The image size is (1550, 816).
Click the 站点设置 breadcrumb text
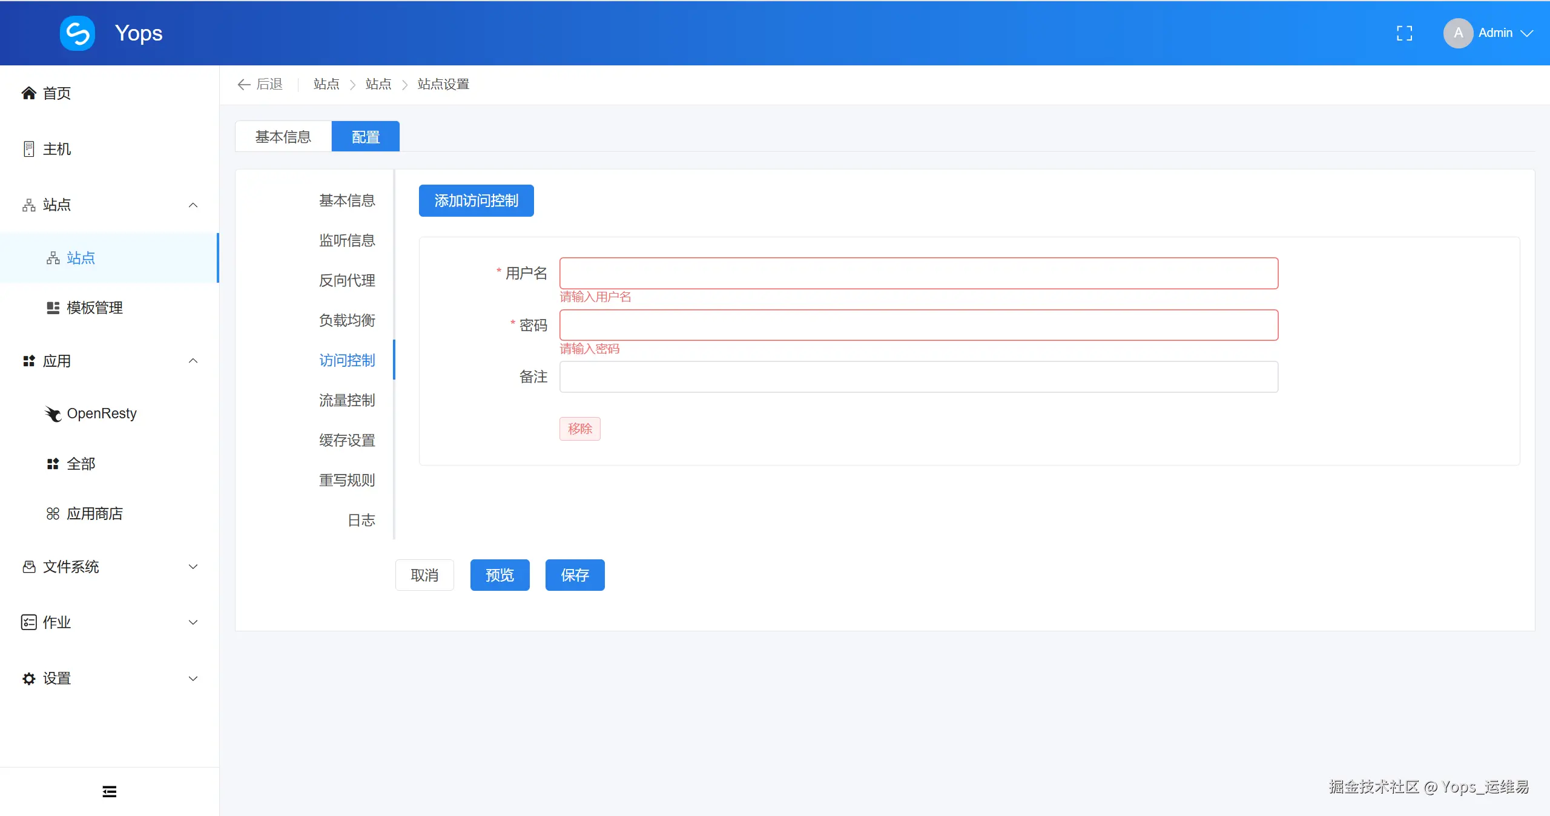443,85
